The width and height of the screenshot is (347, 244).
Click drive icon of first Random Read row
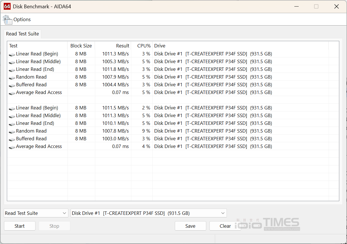tap(12, 77)
